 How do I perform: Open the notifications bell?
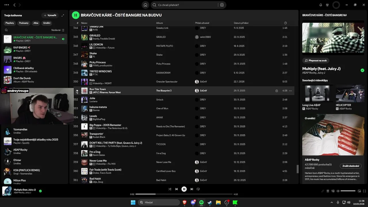coord(321,5)
